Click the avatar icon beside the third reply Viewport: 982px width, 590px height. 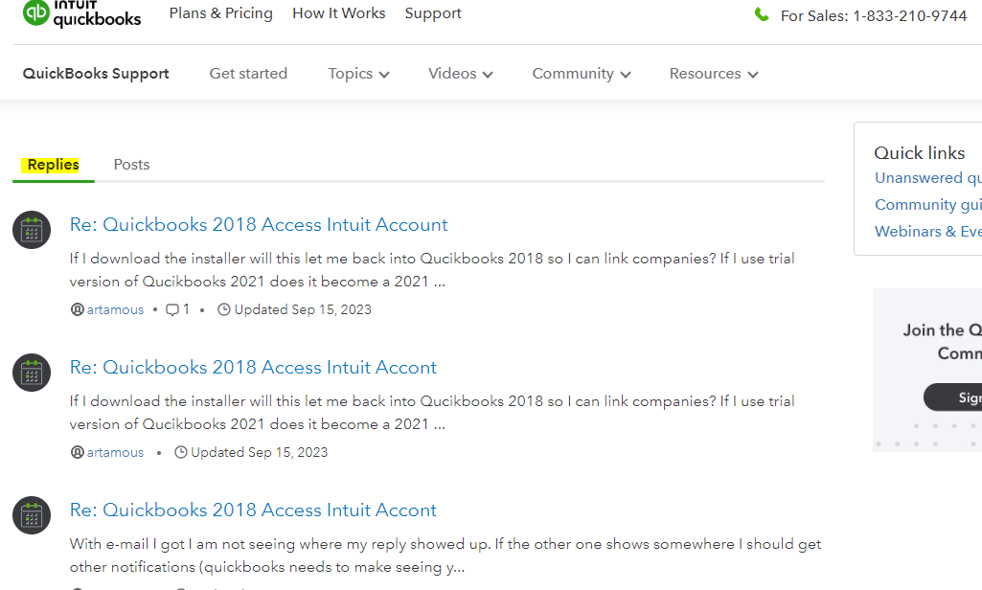coord(31,515)
